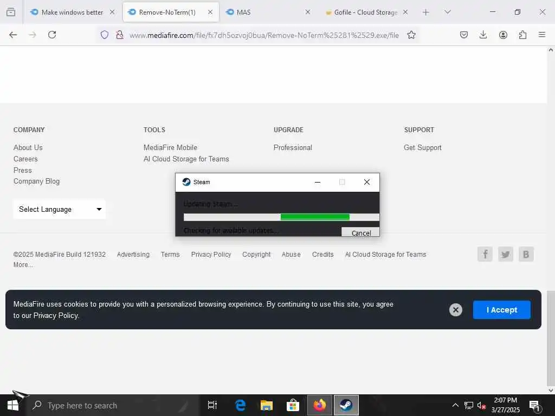Open Get Support link
The image size is (555, 416).
tap(423, 147)
